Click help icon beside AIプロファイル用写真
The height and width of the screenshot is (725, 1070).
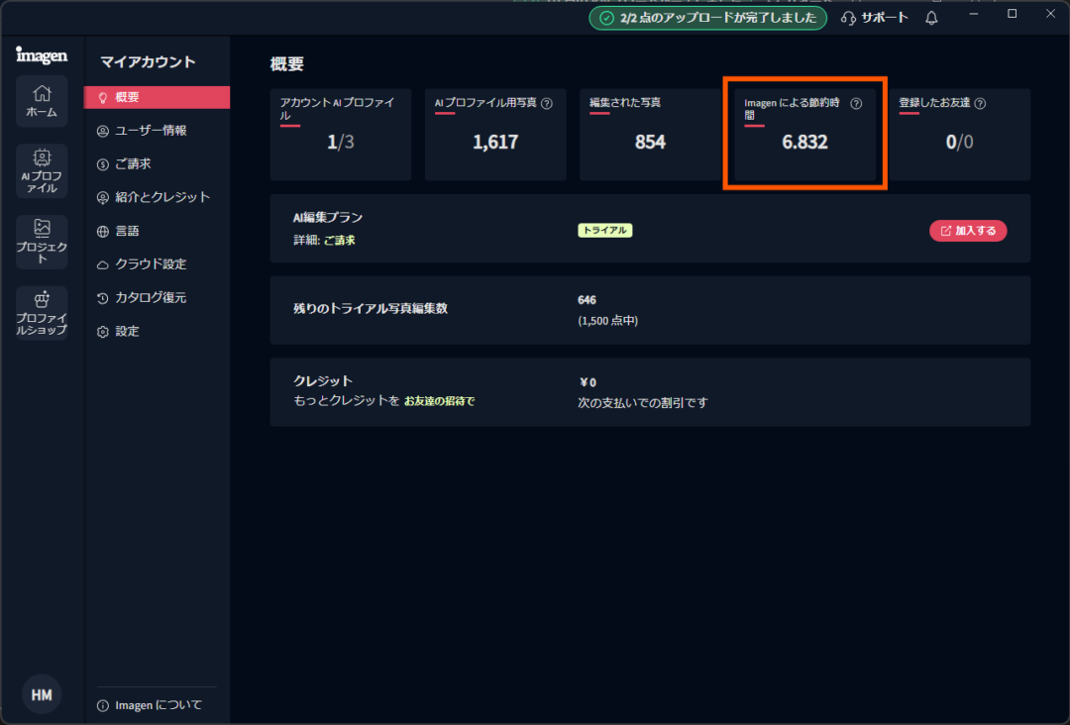point(547,103)
